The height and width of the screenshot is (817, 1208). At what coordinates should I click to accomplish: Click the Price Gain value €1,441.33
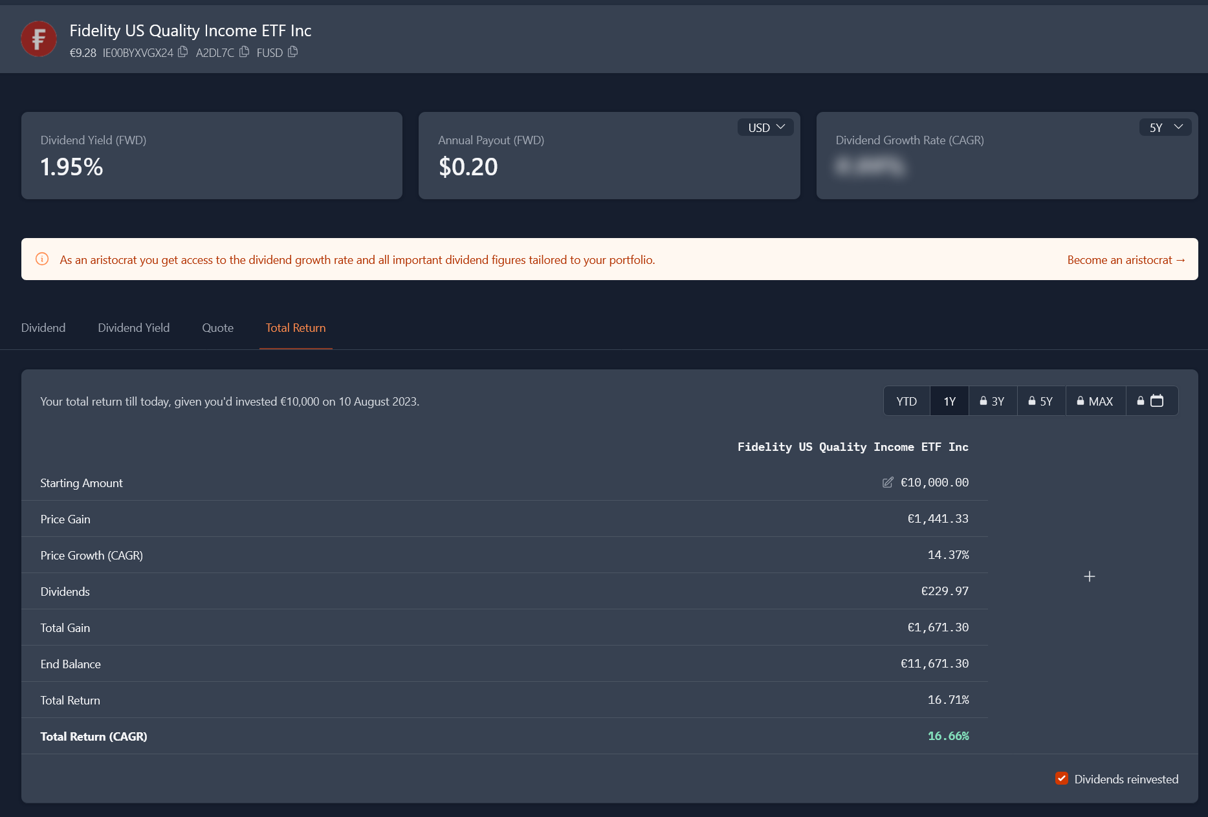(x=938, y=519)
